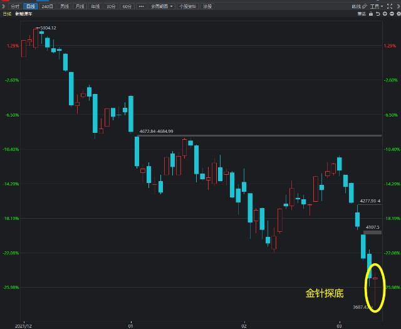Click the 诊股 button
Image resolution: width=401 pixels, height=329 pixels.
click(207, 6)
